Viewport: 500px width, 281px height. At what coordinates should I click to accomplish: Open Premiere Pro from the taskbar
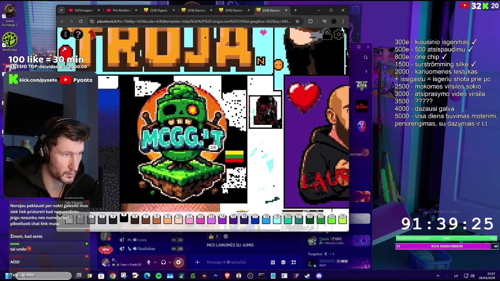pos(216,276)
